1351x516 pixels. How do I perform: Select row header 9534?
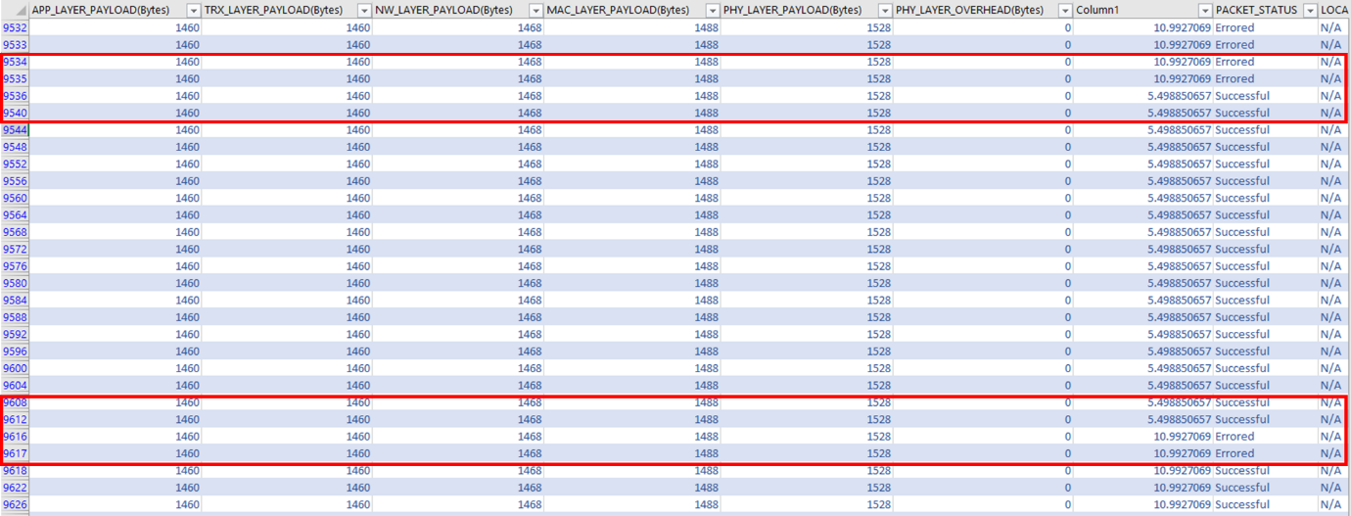click(15, 62)
